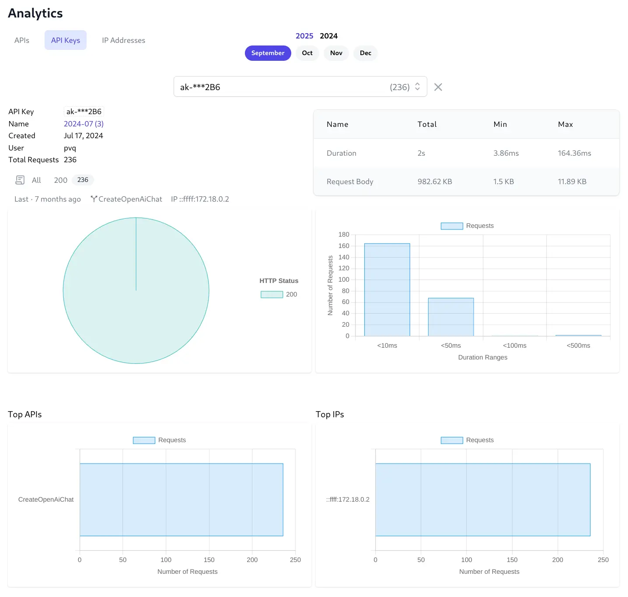Viewport: 628px width, 597px height.
Task: Switch to the APIs tab
Action: (22, 40)
